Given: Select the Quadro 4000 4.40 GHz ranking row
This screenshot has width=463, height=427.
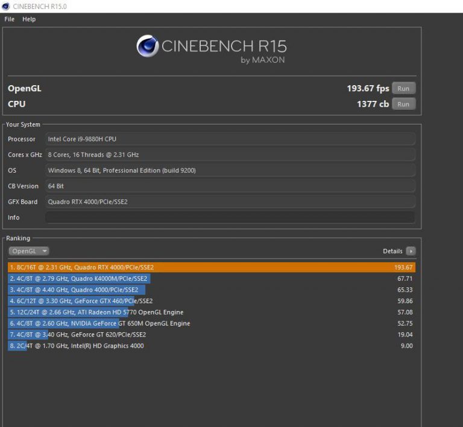Looking at the screenshot, I should (211, 290).
